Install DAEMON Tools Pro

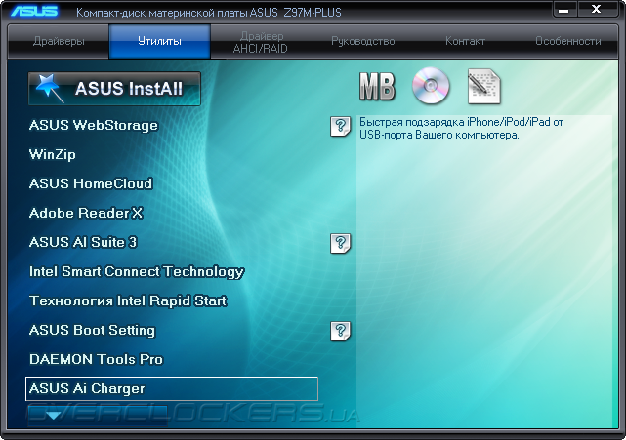tap(97, 359)
